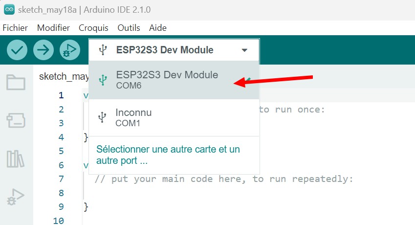Click USB icon in board selector header

point(103,50)
